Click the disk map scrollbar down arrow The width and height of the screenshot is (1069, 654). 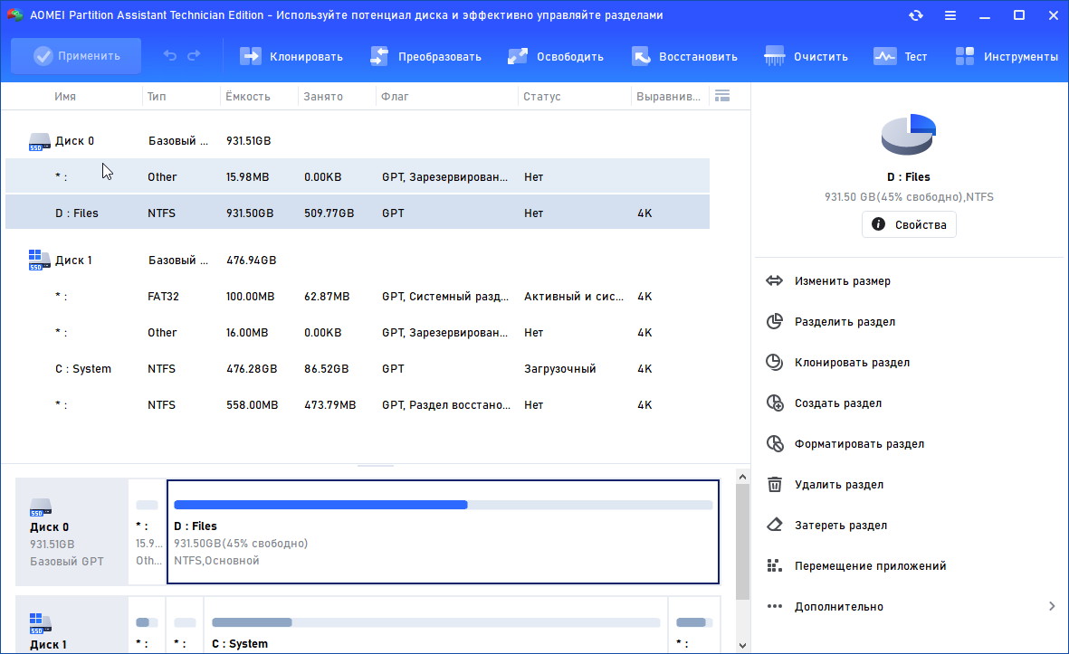[x=742, y=645]
